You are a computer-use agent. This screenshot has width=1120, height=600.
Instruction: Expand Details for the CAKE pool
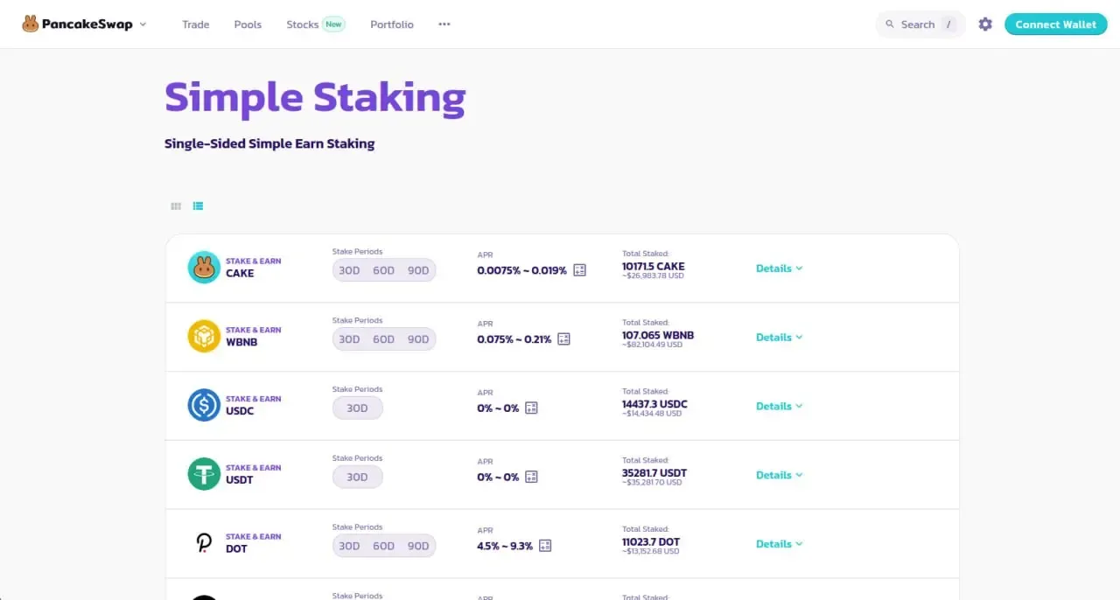pyautogui.click(x=779, y=269)
